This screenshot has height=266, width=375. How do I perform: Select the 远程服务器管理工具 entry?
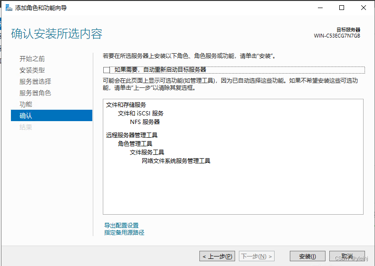[x=132, y=135]
